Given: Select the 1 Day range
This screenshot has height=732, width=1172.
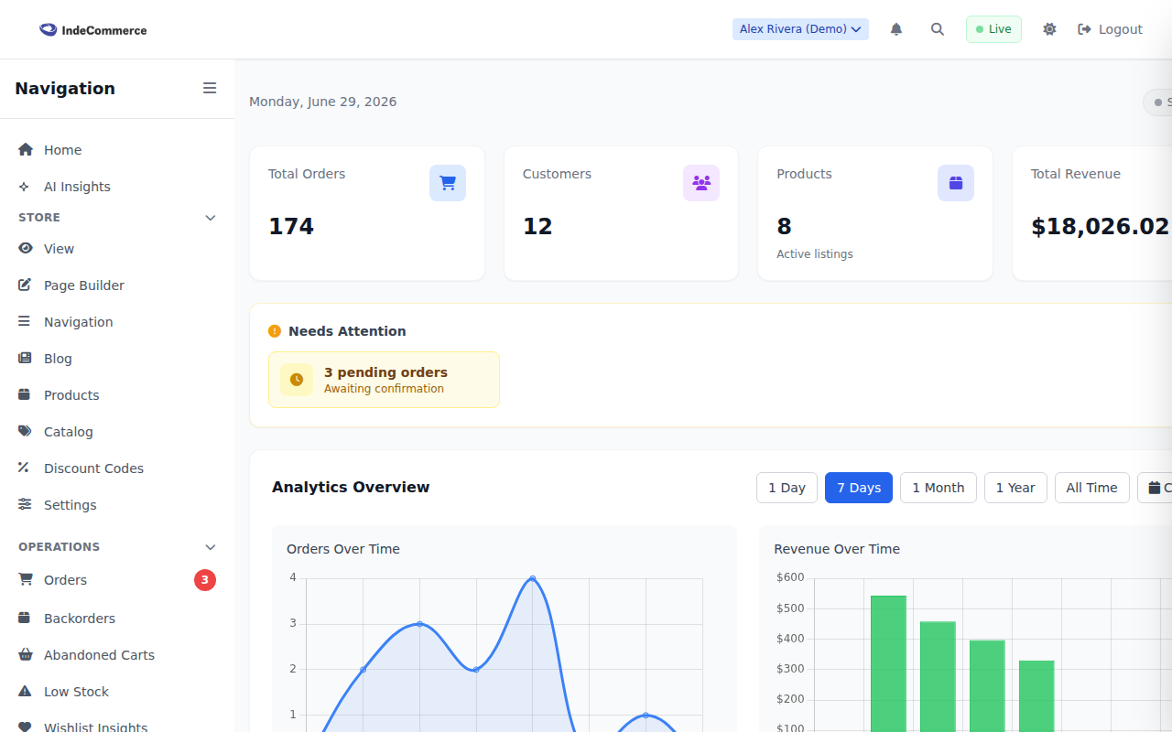Looking at the screenshot, I should coord(787,488).
